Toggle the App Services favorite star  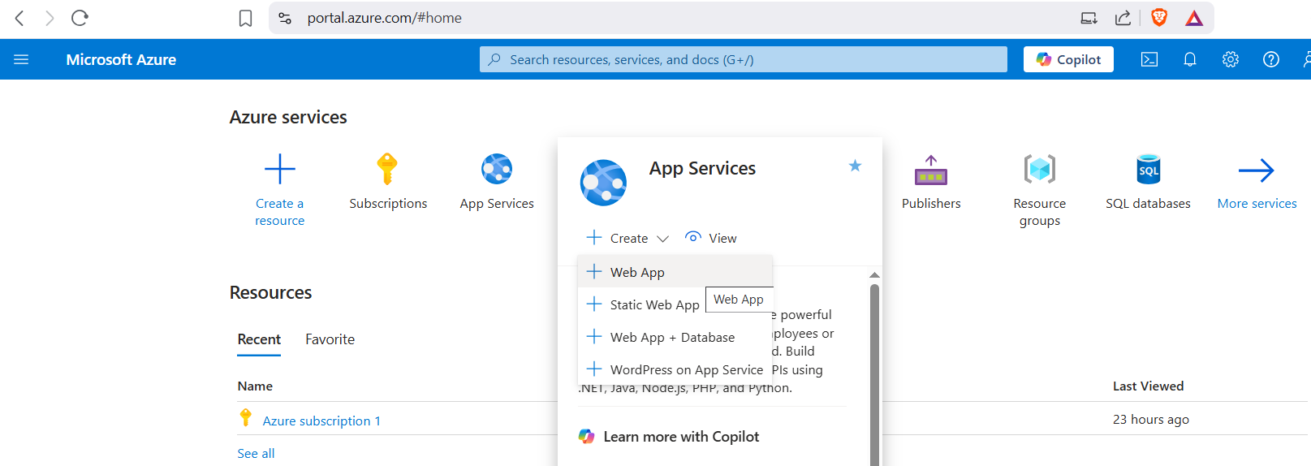click(855, 166)
